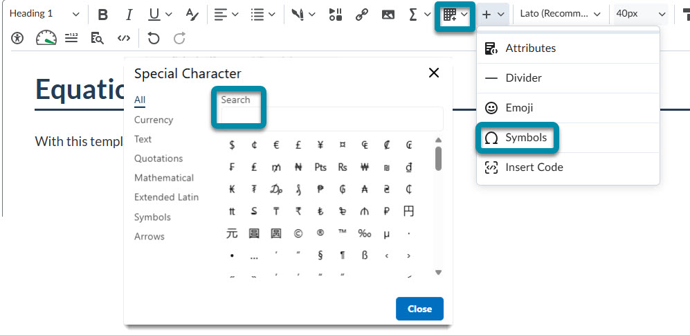The image size is (690, 335).
Task: Click the special character Search field
Action: pos(332,119)
